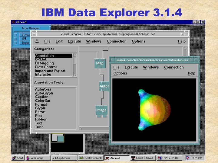The width and height of the screenshot is (218, 163).
Task: Open the Execute menu in Visual Program Editor
Action: 74,41
